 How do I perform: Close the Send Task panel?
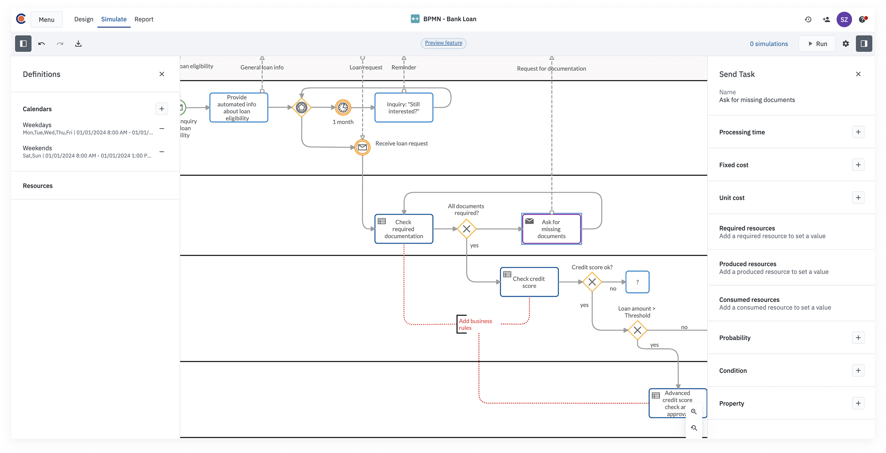(x=858, y=74)
